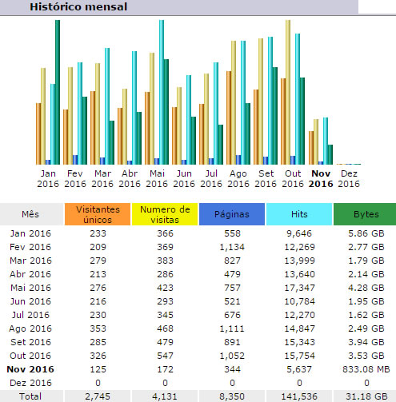Click the cyan 'Hits' header
The height and width of the screenshot is (402, 396).
click(x=299, y=214)
